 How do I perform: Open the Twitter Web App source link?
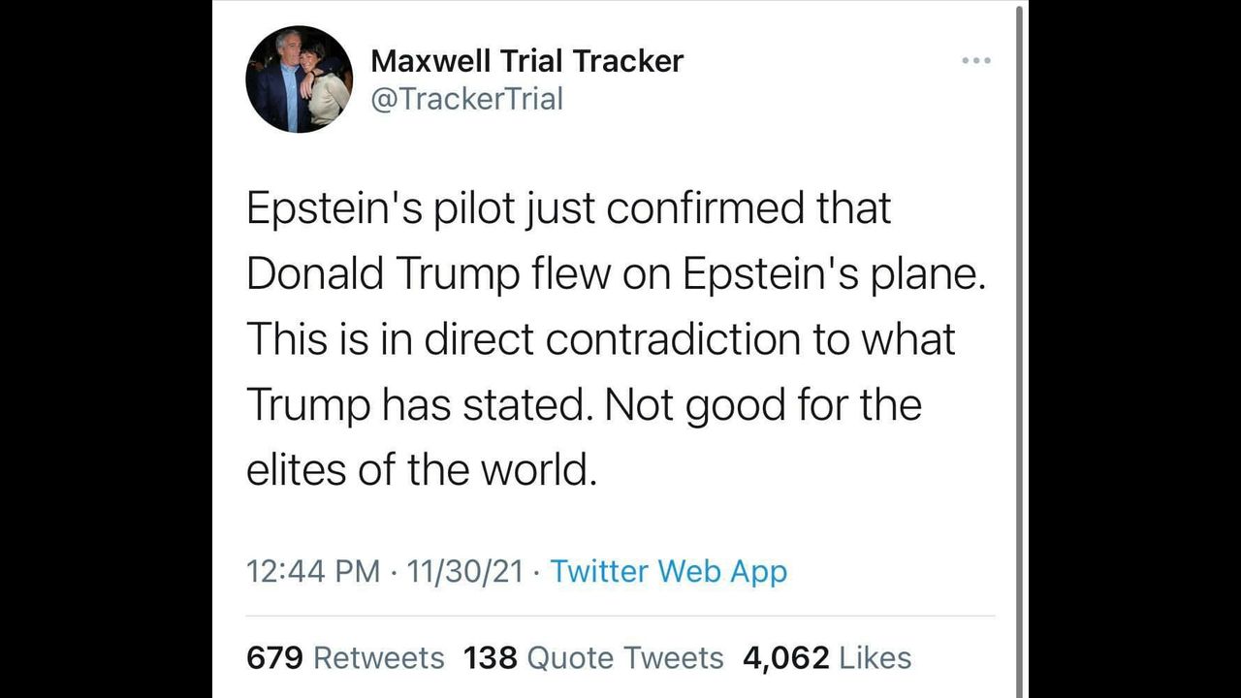[668, 571]
